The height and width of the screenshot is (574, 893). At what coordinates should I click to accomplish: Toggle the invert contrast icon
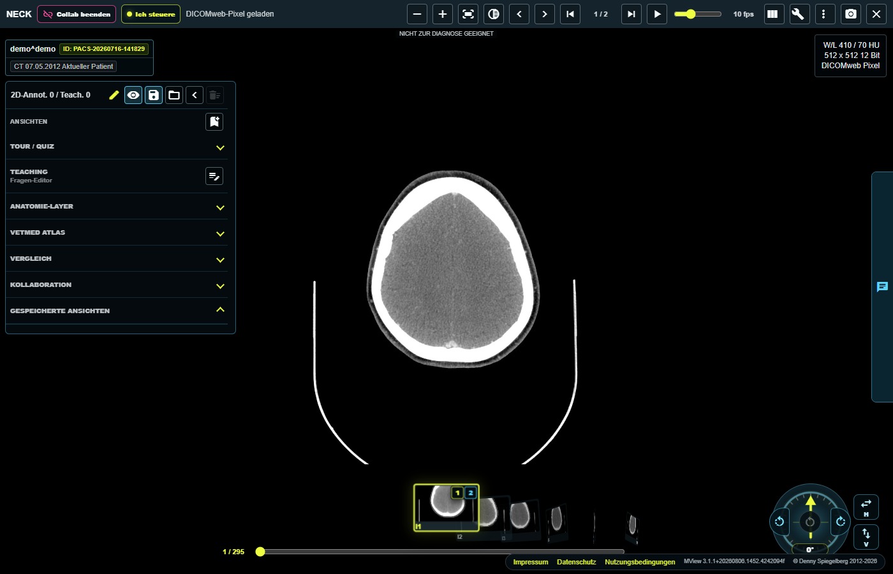click(494, 14)
